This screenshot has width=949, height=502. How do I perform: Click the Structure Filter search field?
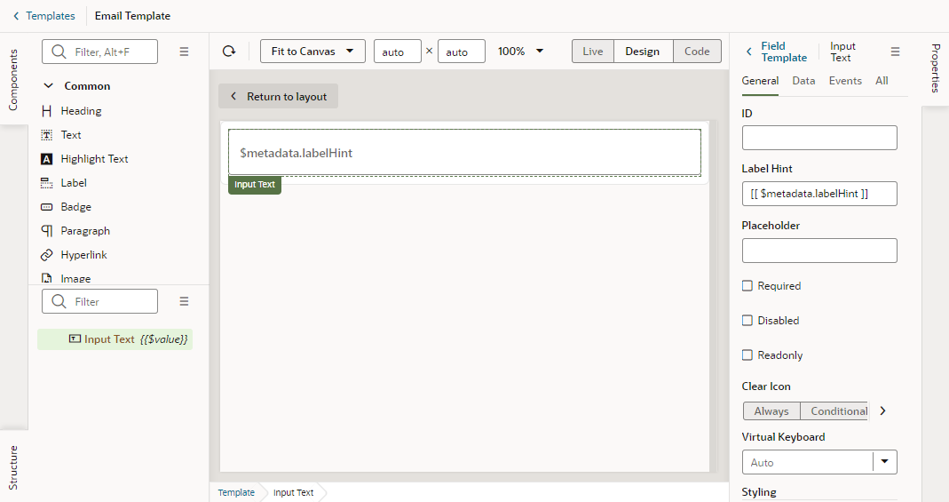[99, 301]
